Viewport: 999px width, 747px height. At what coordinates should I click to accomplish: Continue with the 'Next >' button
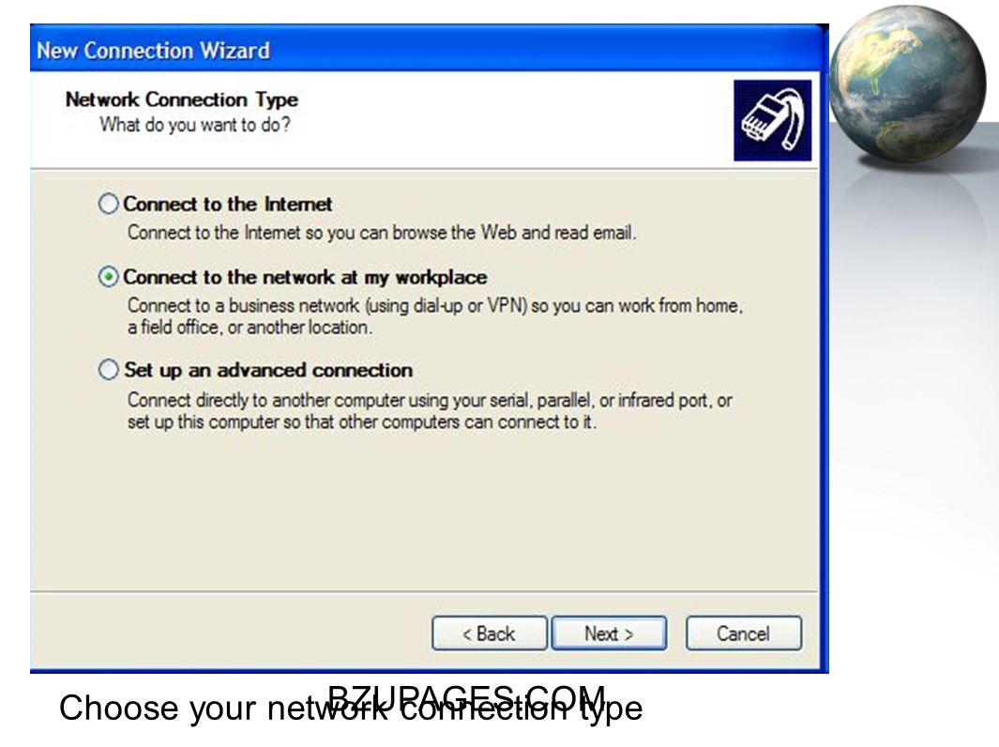point(609,633)
